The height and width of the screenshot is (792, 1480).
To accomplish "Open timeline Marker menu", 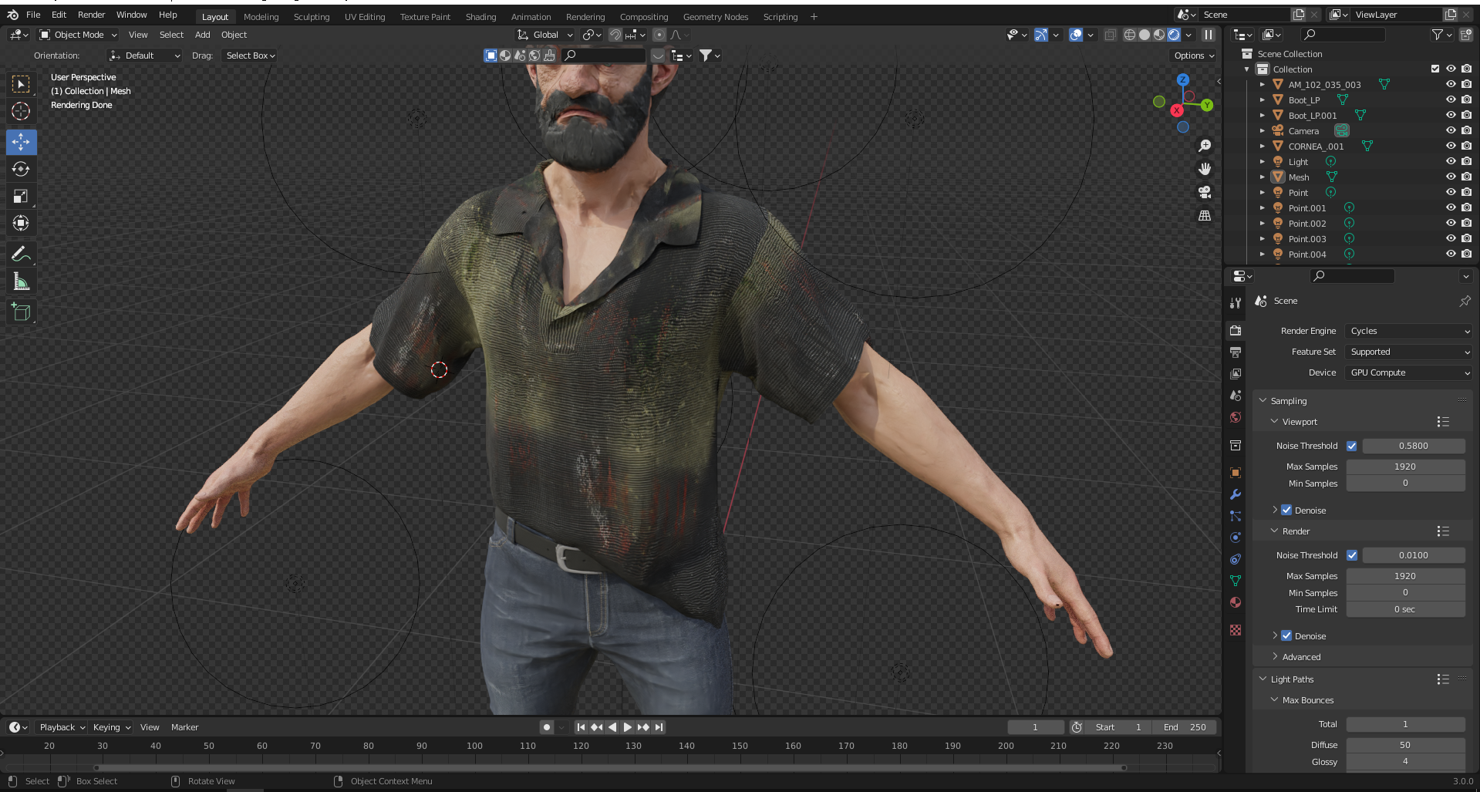I will tap(184, 727).
